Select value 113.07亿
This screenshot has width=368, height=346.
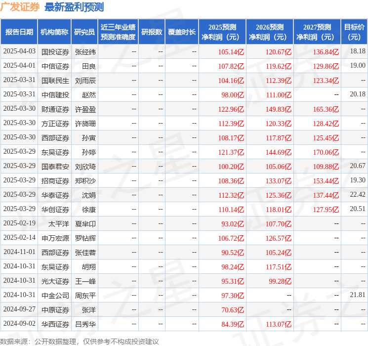tap(279, 324)
